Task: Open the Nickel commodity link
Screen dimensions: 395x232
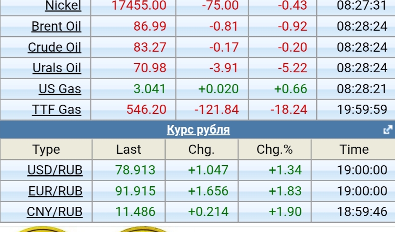Action: (x=63, y=6)
